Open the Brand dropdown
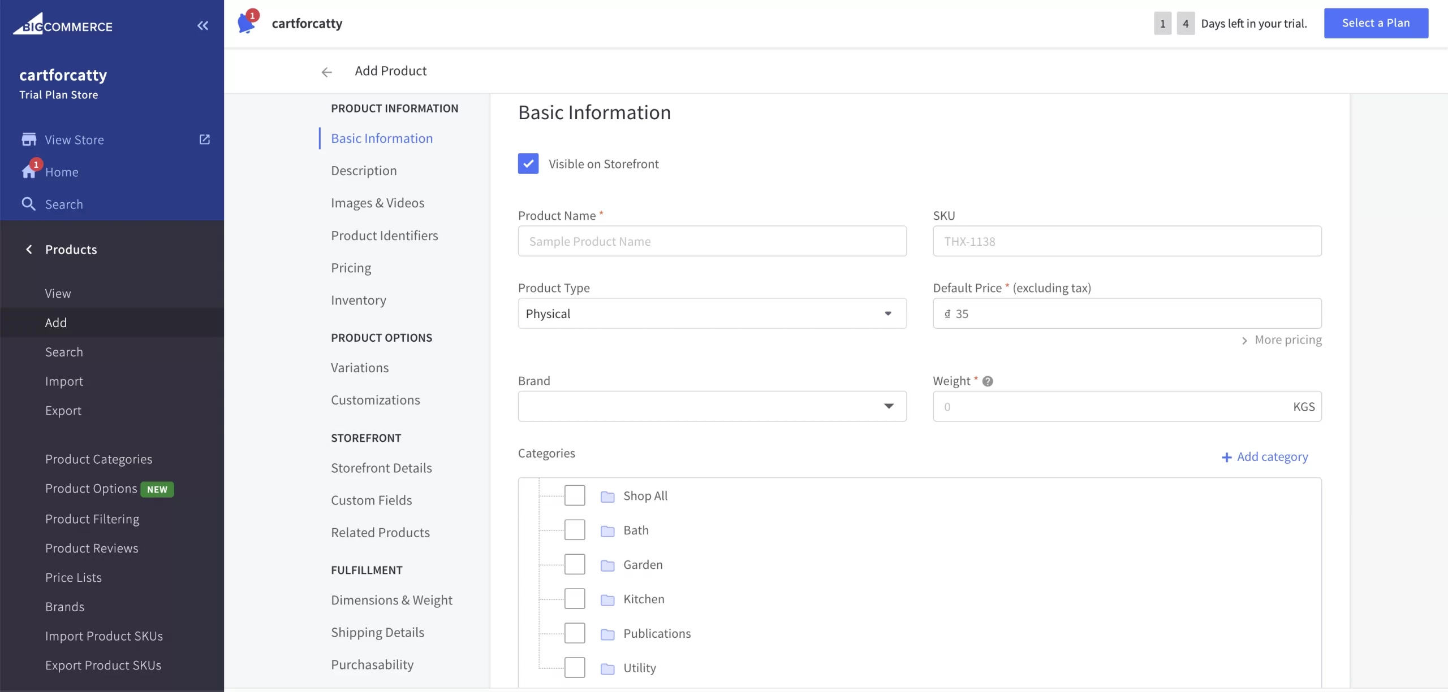The width and height of the screenshot is (1448, 692). click(x=712, y=406)
